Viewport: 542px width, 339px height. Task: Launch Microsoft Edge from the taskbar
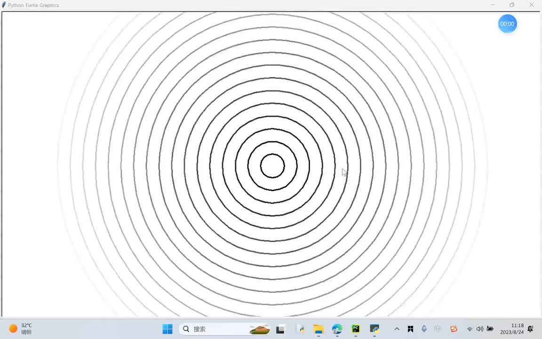[x=337, y=329]
